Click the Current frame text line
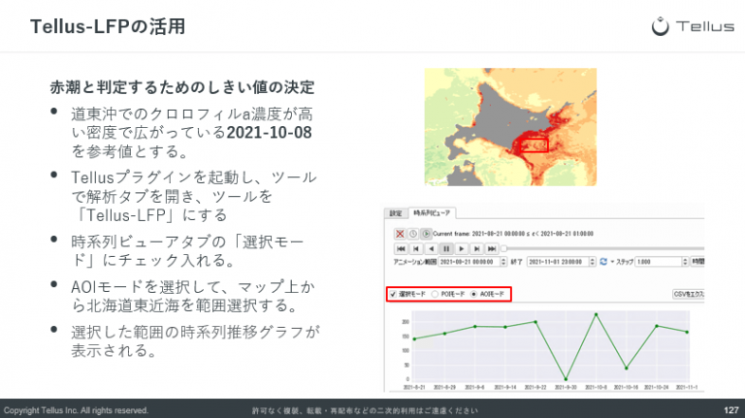The image size is (745, 418). click(x=512, y=234)
